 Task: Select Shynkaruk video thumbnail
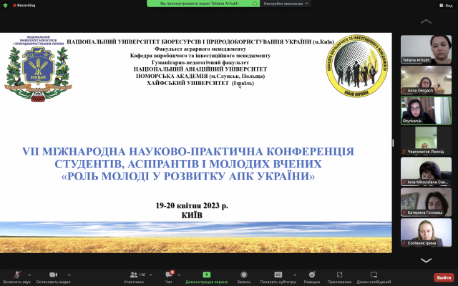[x=426, y=111]
